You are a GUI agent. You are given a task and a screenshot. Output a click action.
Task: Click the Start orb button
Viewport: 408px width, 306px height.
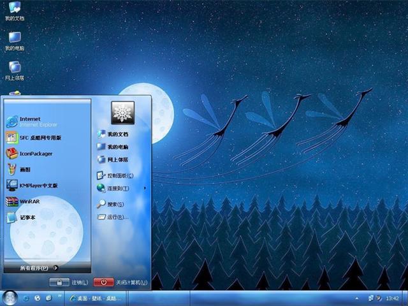click(10, 298)
